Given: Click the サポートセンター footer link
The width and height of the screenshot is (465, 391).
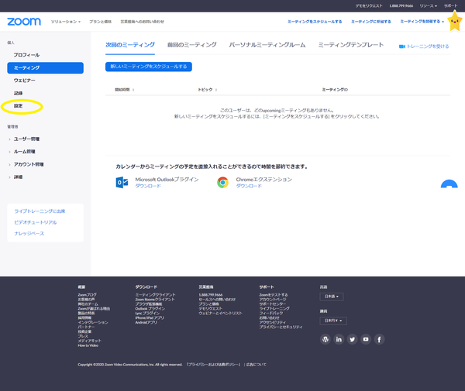Looking at the screenshot, I should [273, 304].
